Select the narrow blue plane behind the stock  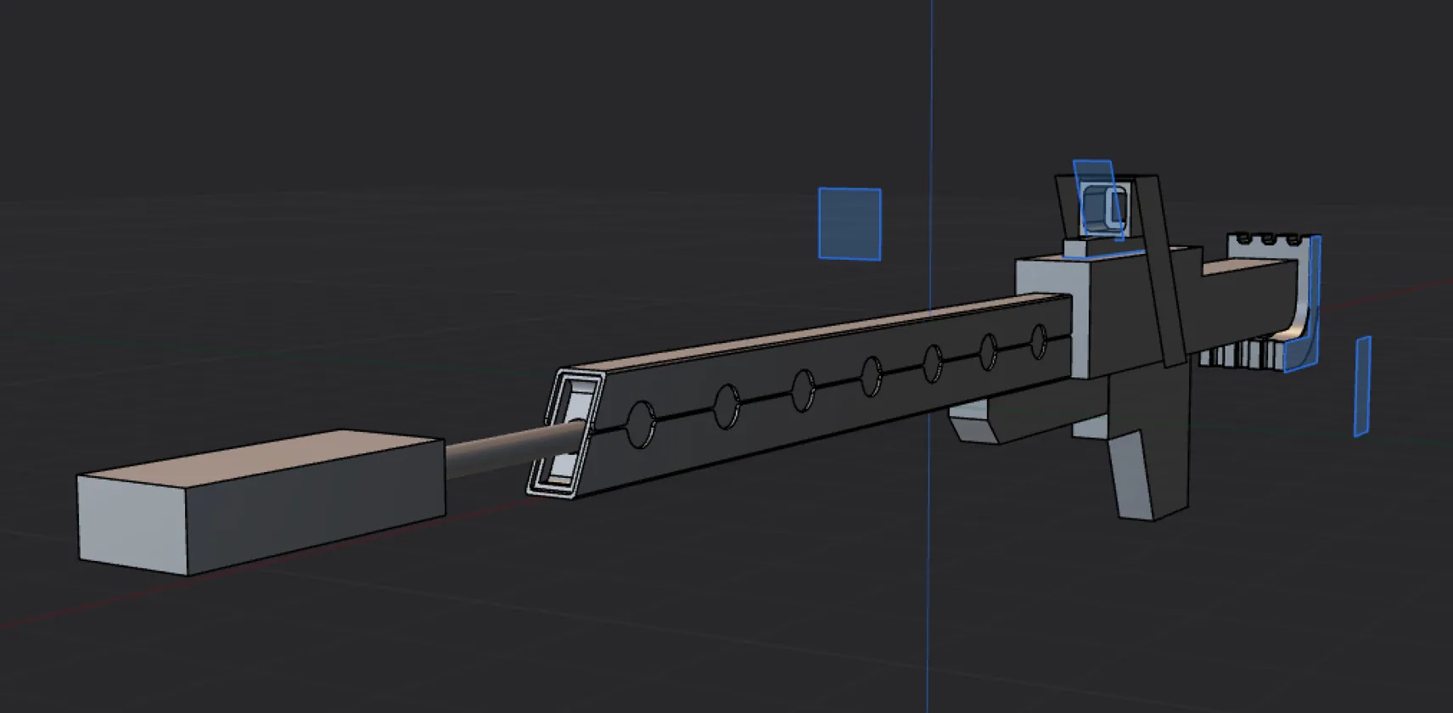pos(1362,386)
